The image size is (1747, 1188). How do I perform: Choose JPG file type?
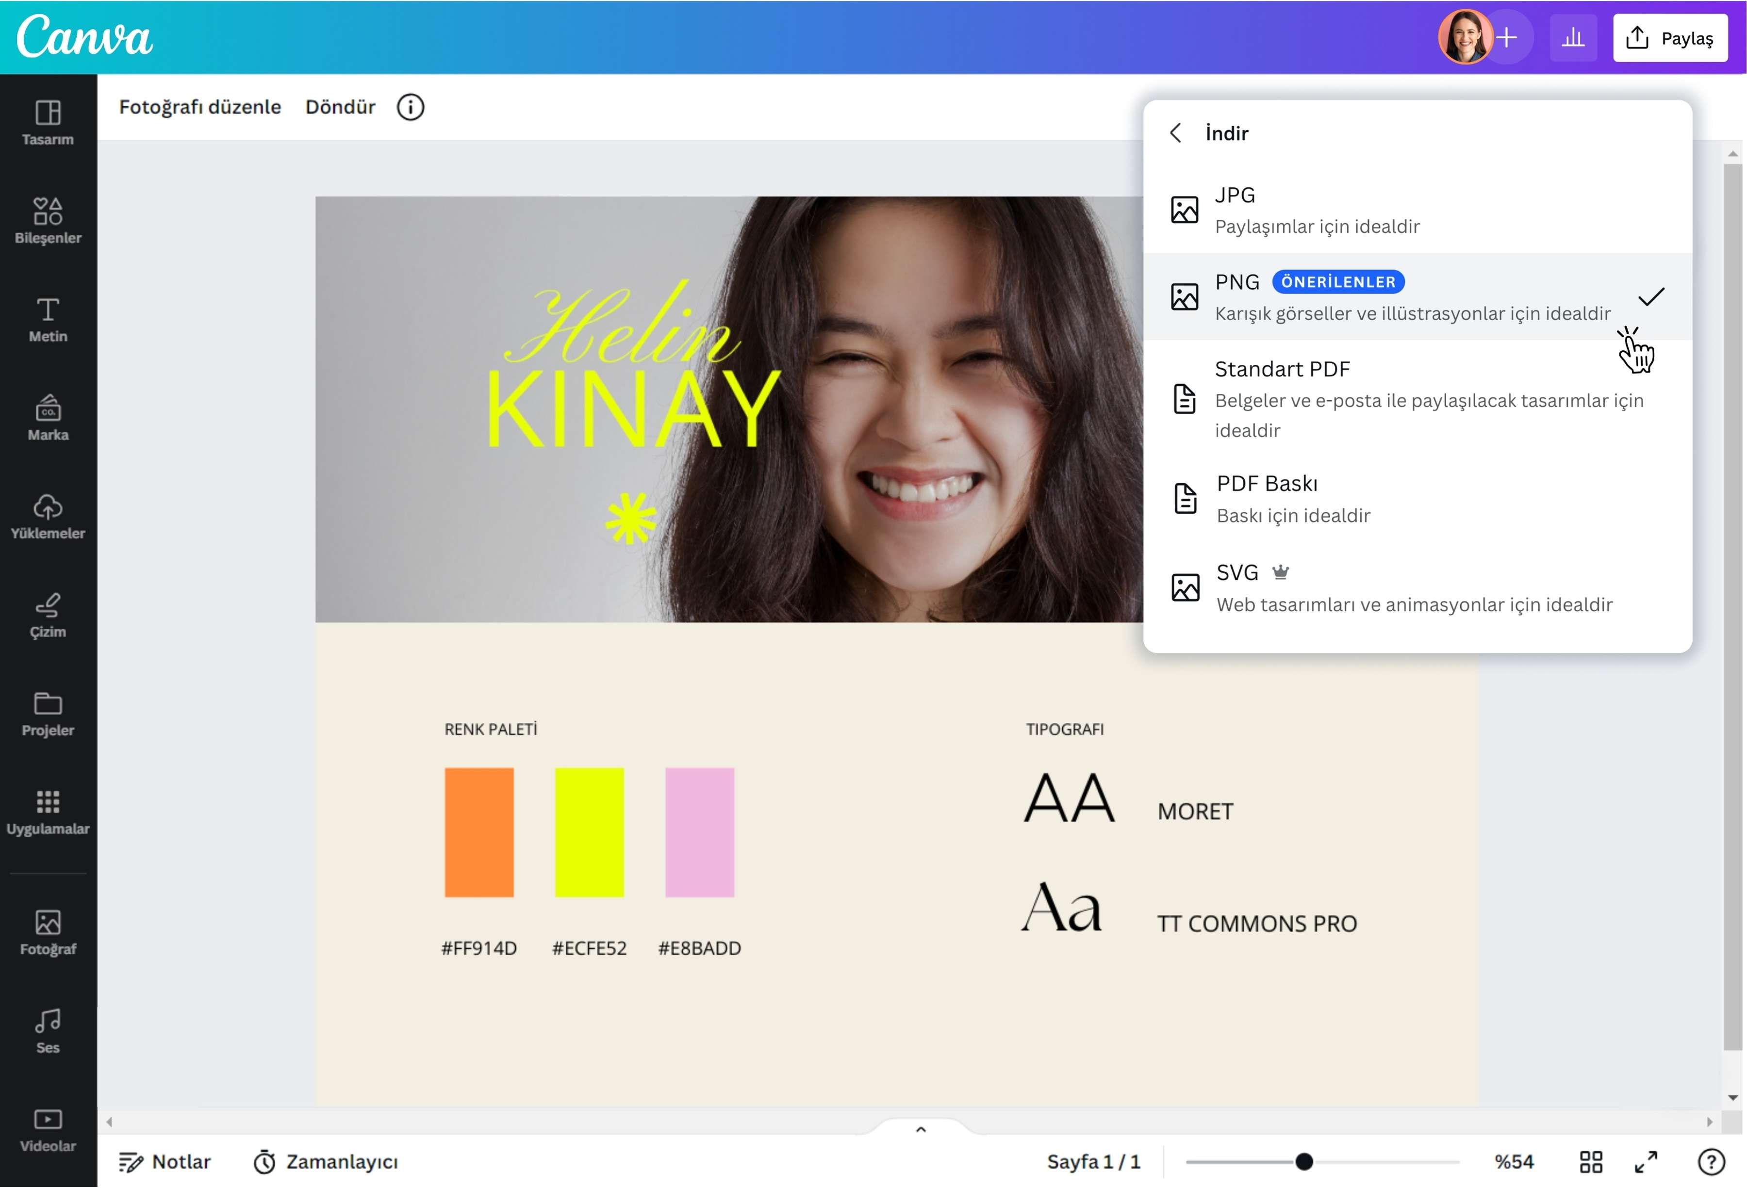pyautogui.click(x=1417, y=210)
